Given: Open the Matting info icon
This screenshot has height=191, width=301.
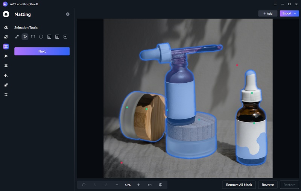Looking at the screenshot, I should [68, 14].
